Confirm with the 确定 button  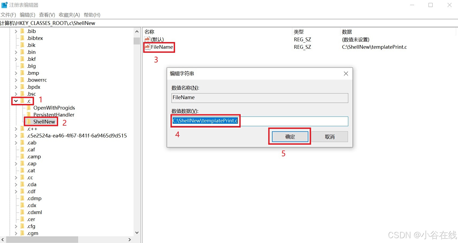click(x=290, y=137)
